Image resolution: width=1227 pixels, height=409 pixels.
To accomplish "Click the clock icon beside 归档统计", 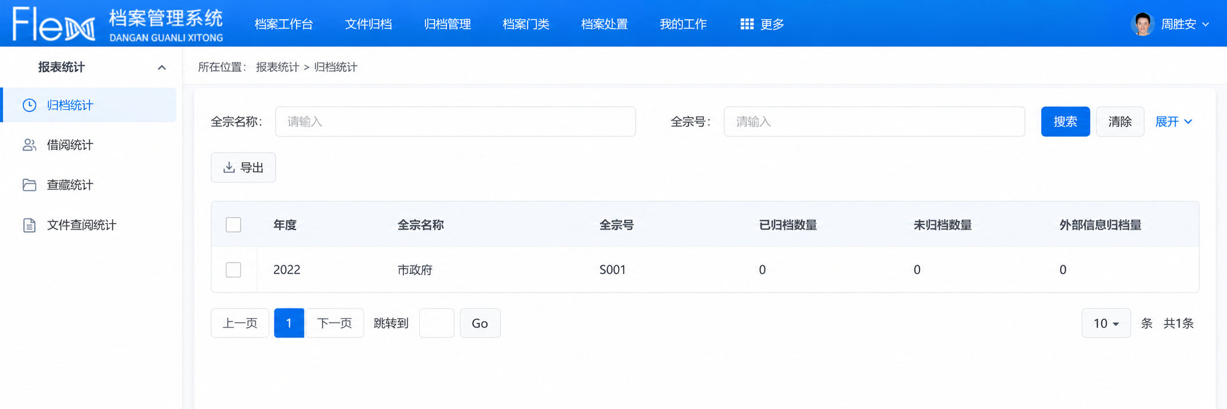I will [x=29, y=105].
